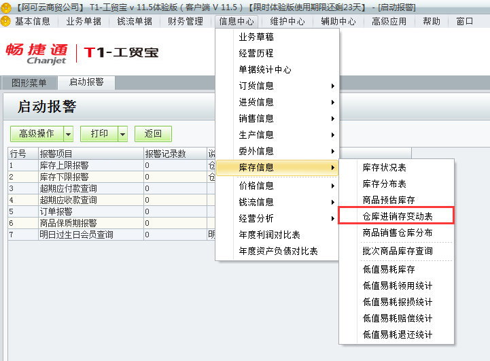Click the 报警记录数 column header
490x361 pixels.
(x=175, y=154)
